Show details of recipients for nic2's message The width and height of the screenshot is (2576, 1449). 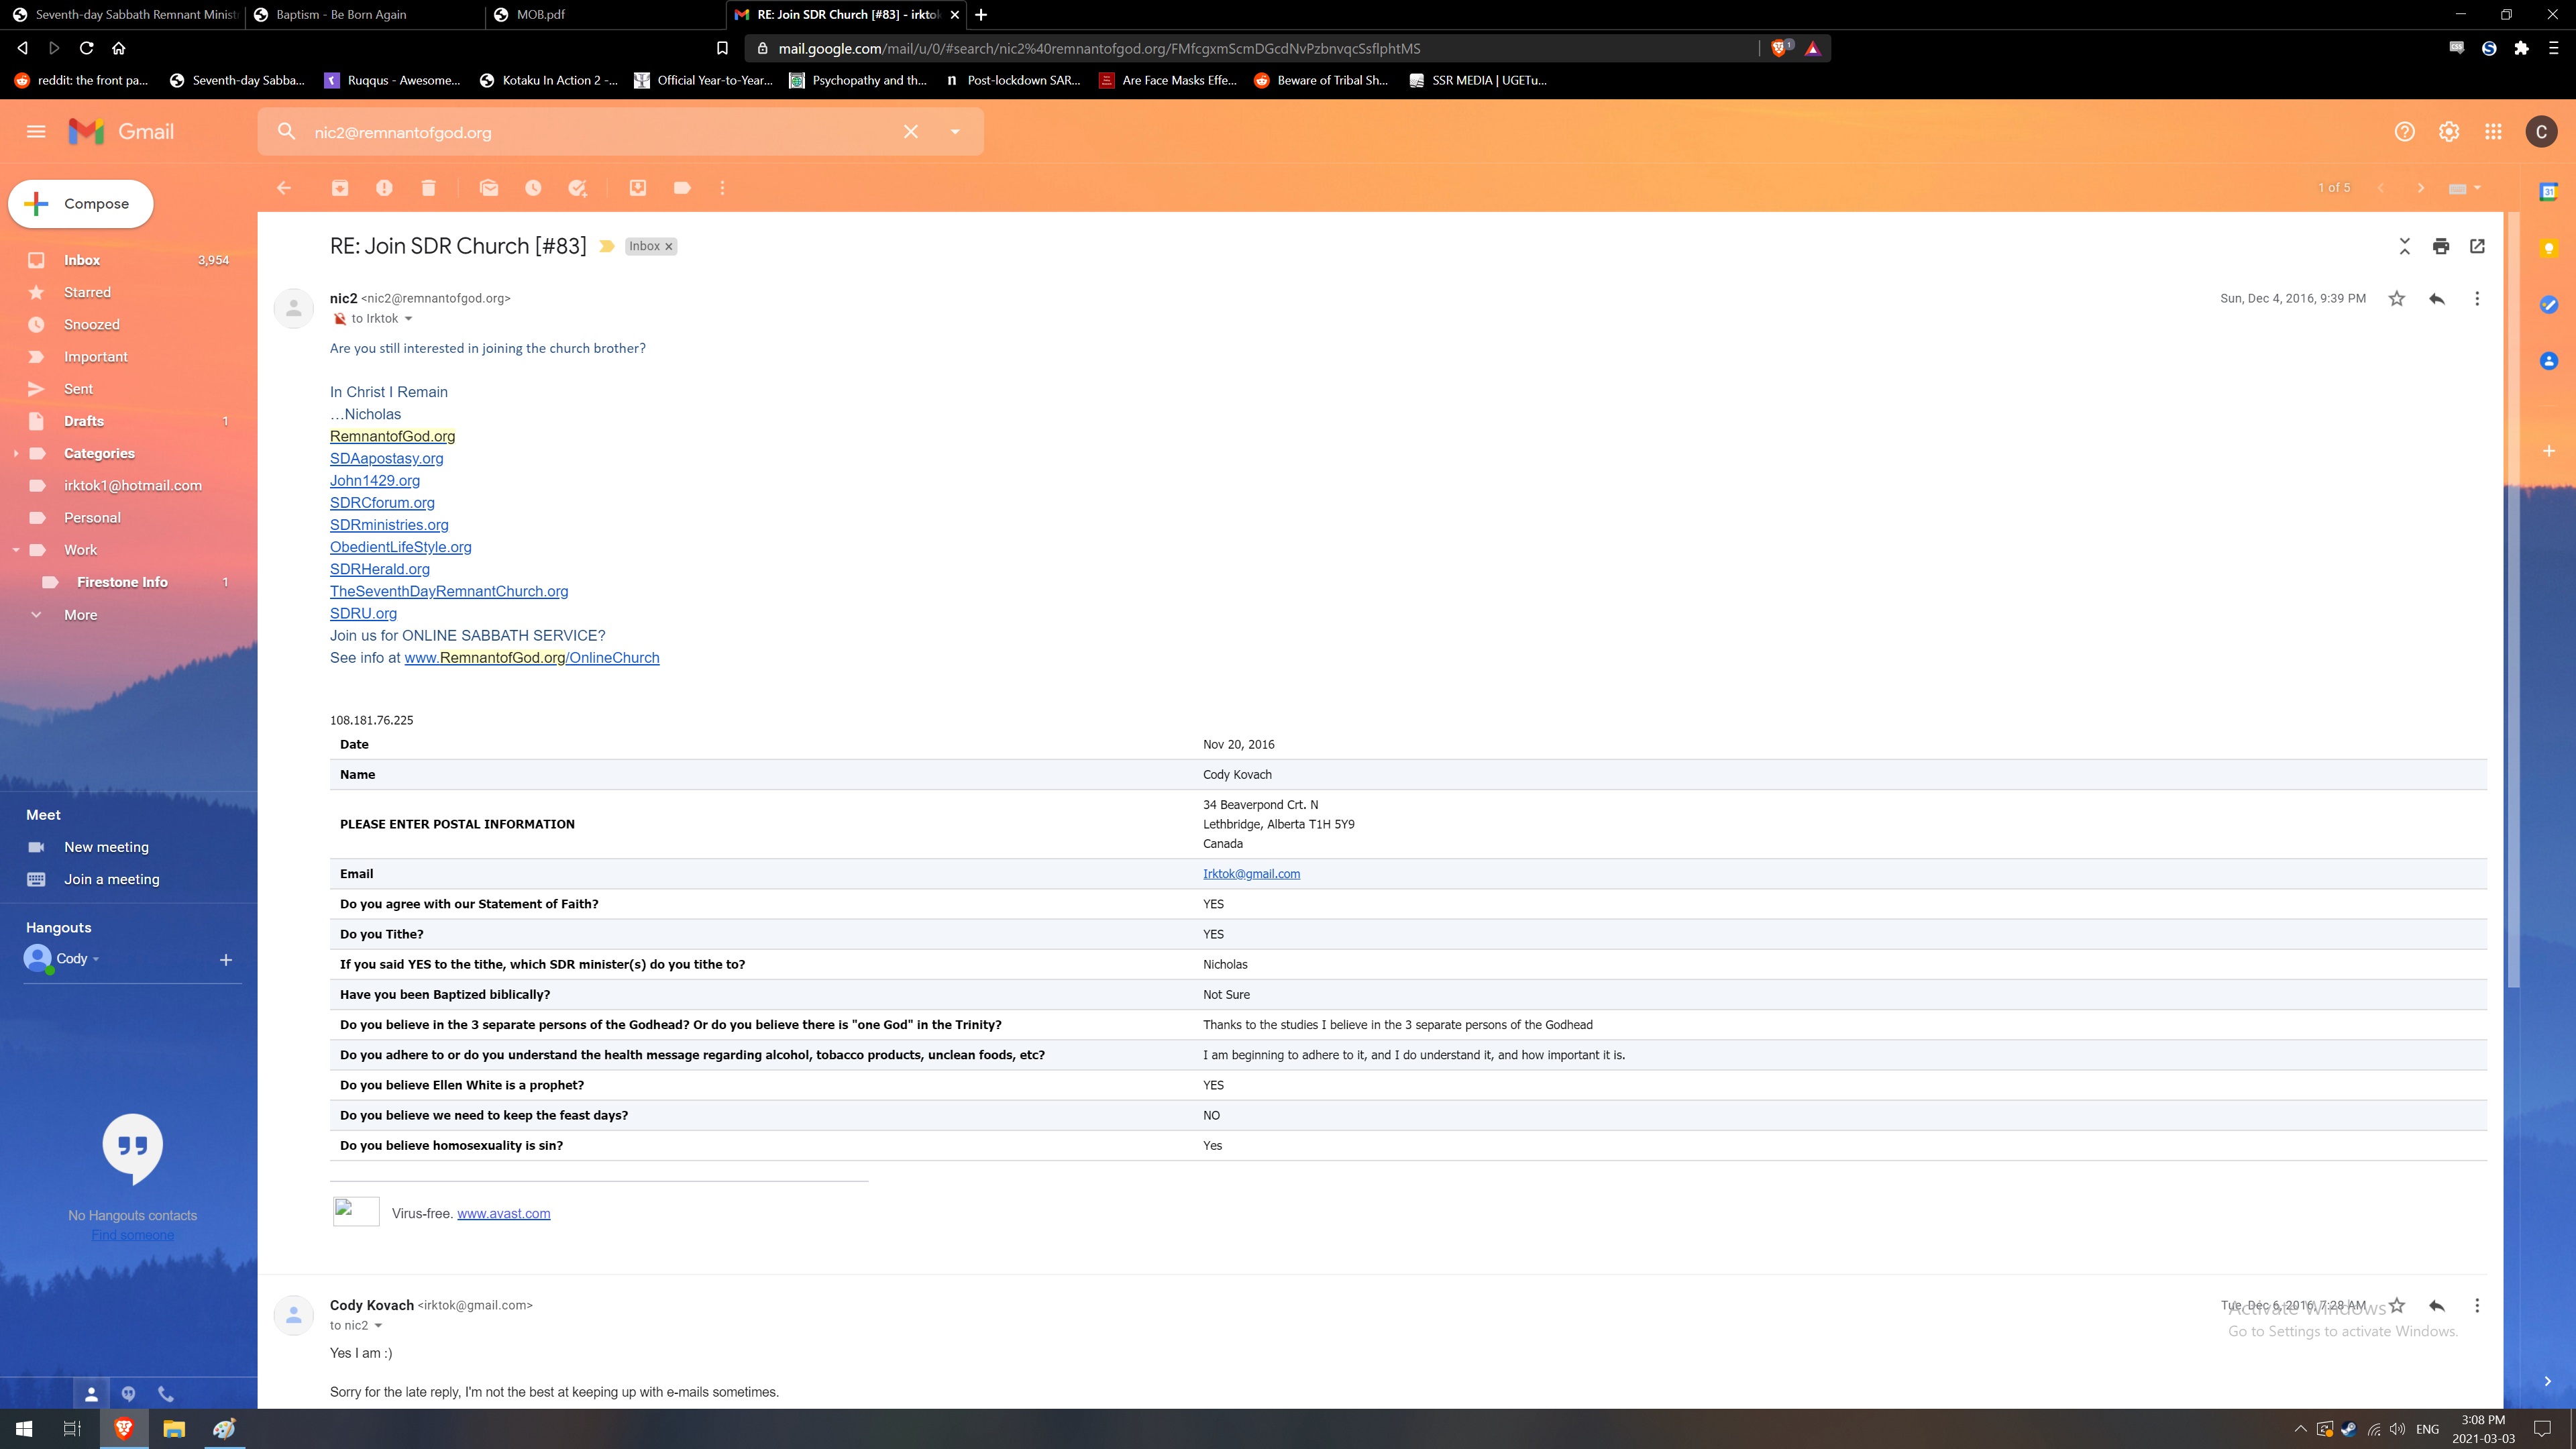(x=408, y=319)
